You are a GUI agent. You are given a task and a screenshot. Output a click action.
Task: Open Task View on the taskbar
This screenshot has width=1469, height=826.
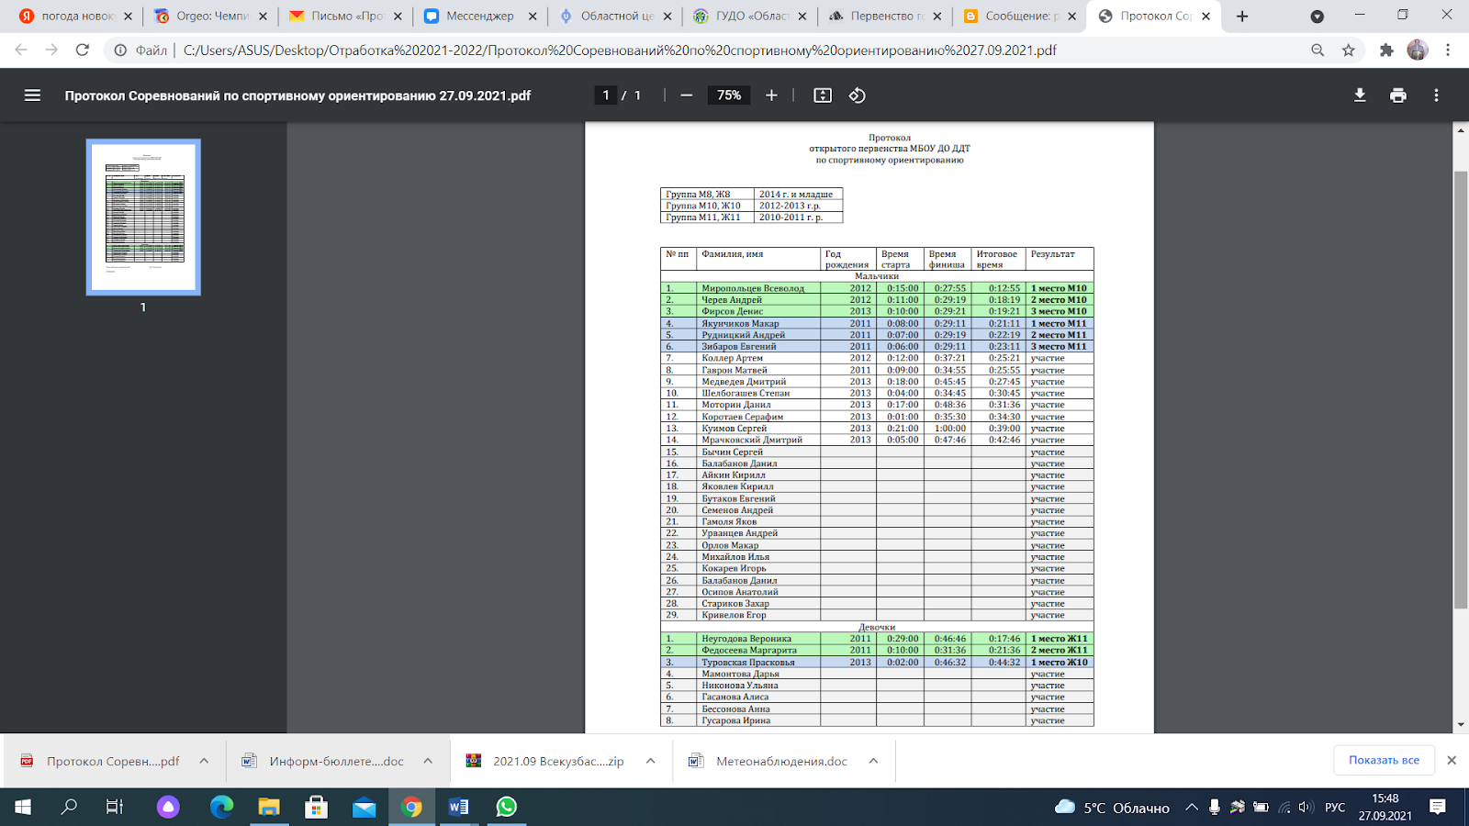click(115, 808)
